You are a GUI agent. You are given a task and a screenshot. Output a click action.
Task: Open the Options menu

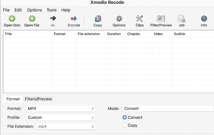pos(34,10)
